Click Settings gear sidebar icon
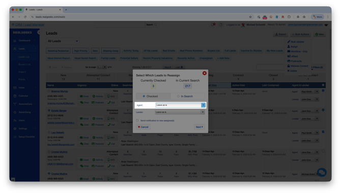Image resolution: width=341 pixels, height=194 pixels. click(15, 128)
